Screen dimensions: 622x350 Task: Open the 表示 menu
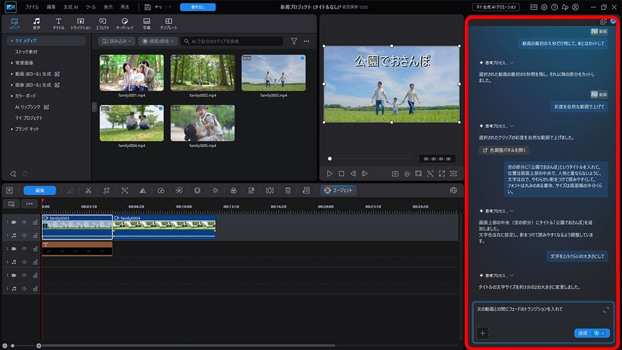click(108, 7)
